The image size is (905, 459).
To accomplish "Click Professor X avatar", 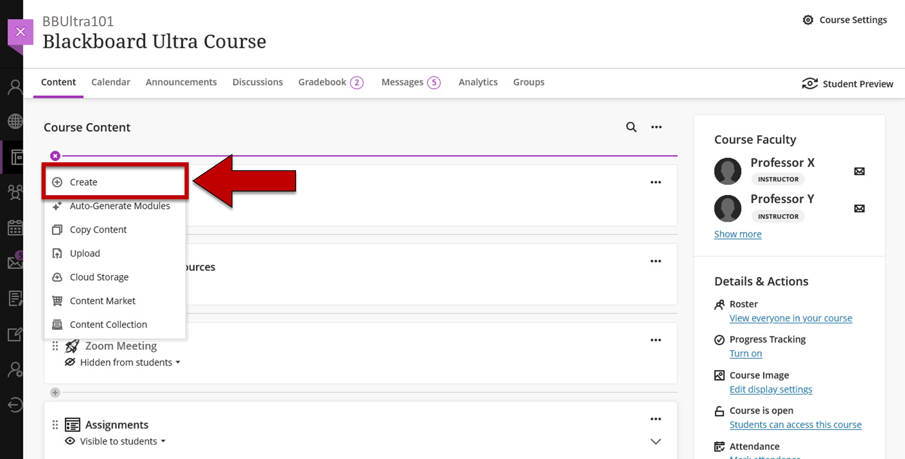I will click(x=727, y=171).
